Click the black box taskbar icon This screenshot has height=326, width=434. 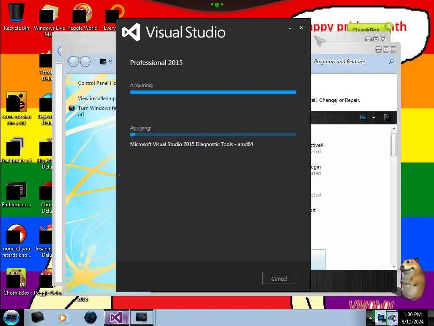pyautogui.click(x=37, y=318)
